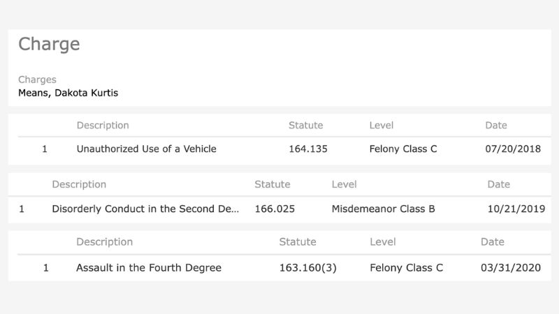
Task: Click statute number 166.025
Action: pyautogui.click(x=275, y=209)
